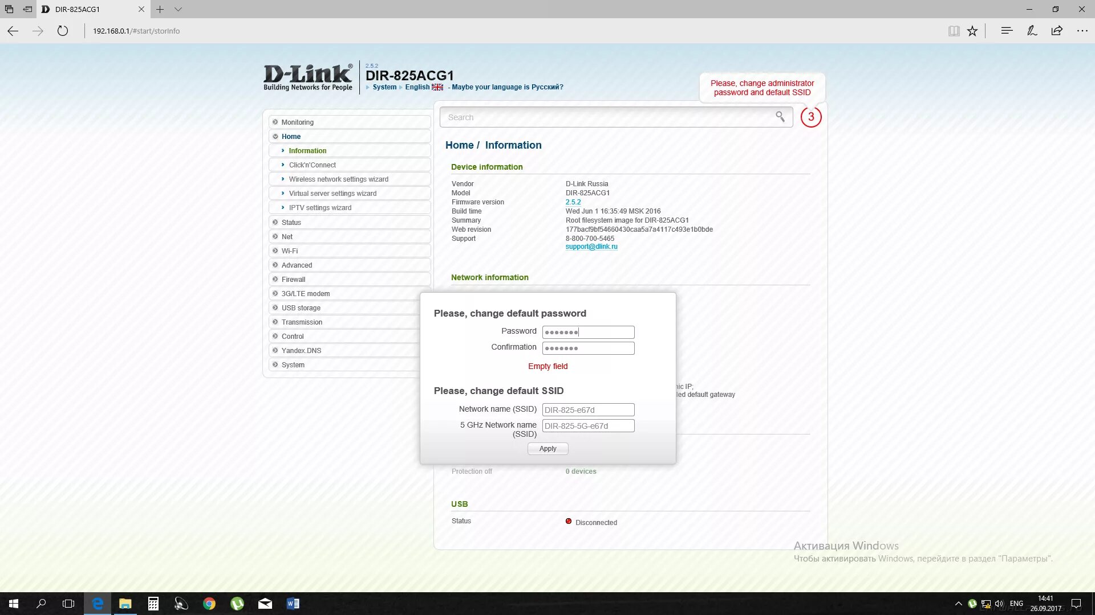Expand the Firewall sidebar section
The width and height of the screenshot is (1095, 615).
click(x=293, y=279)
